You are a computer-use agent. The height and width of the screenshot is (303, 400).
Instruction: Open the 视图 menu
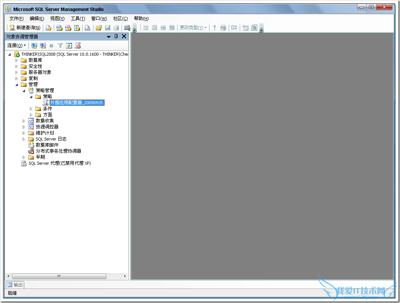(x=57, y=19)
